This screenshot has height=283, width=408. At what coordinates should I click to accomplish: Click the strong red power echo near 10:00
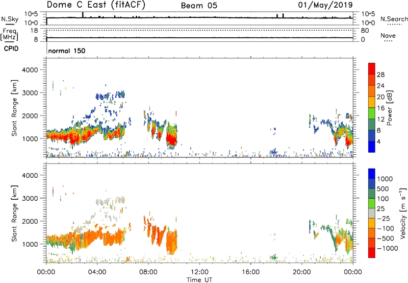point(171,138)
